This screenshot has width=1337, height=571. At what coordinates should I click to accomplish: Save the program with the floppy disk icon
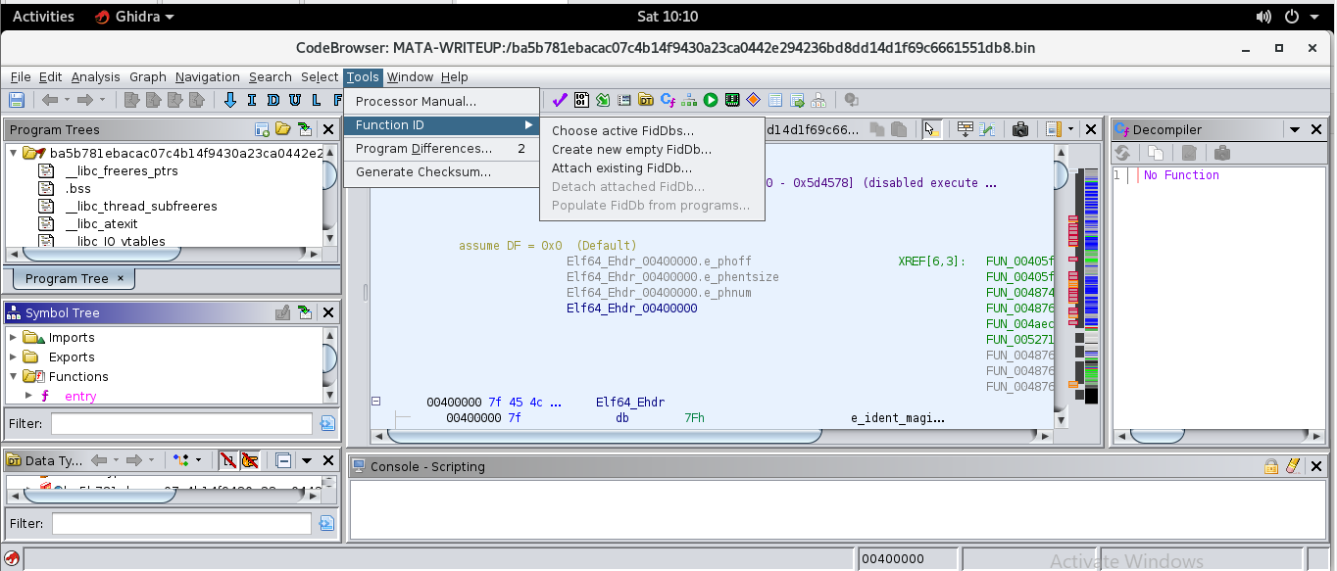click(x=17, y=100)
